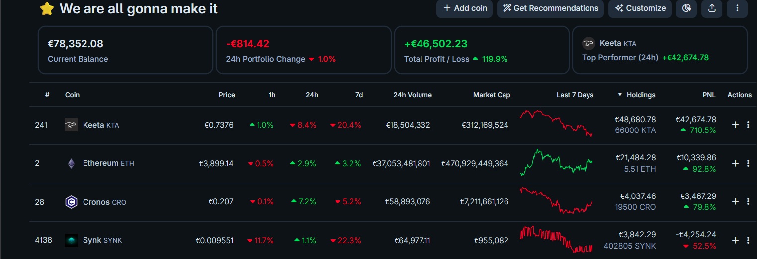Sort by Holdings column header
This screenshot has height=259, width=757.
[x=637, y=95]
